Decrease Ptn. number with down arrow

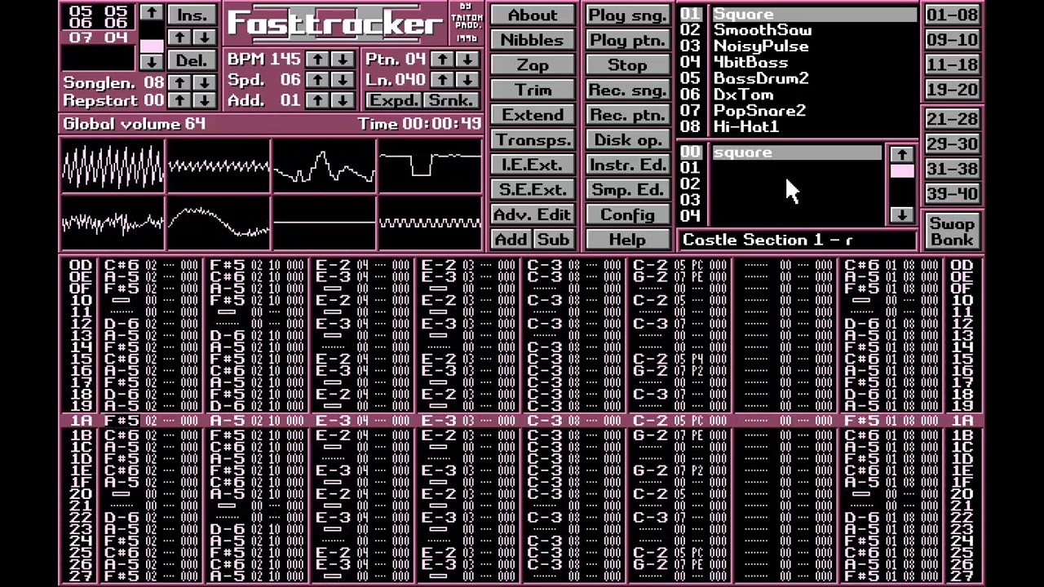click(x=467, y=60)
